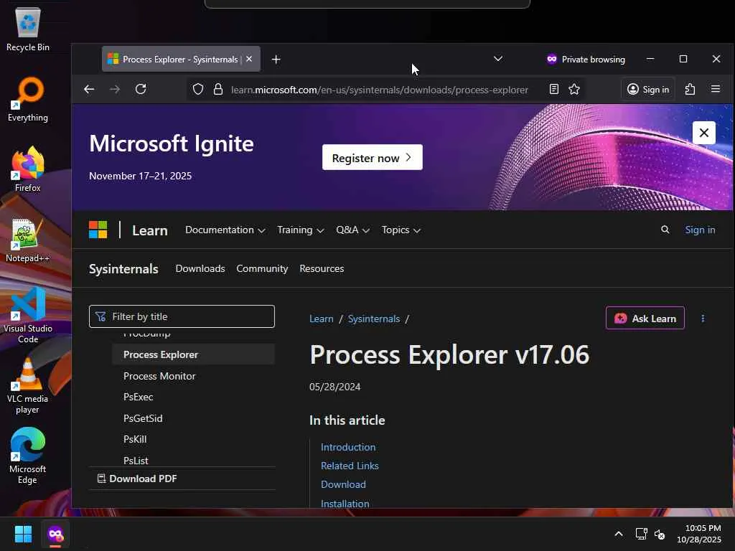Select Process Explorer in the sidebar
Viewport: 735px width, 551px height.
pyautogui.click(x=193, y=354)
